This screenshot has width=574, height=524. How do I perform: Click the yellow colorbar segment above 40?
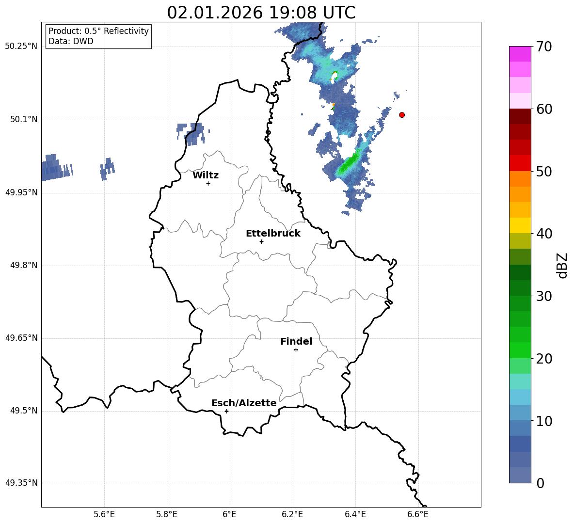520,225
